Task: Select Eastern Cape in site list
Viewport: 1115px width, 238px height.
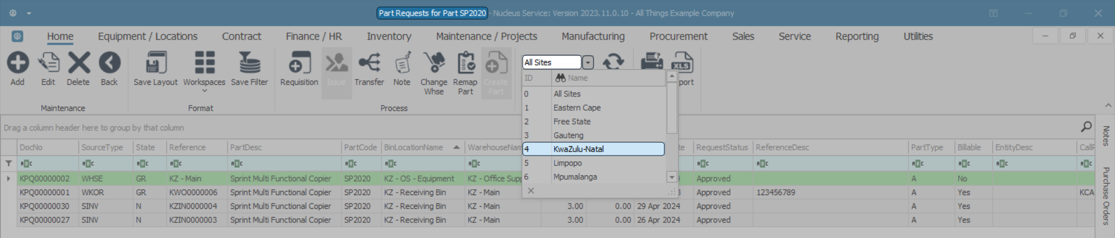Action: coord(594,107)
